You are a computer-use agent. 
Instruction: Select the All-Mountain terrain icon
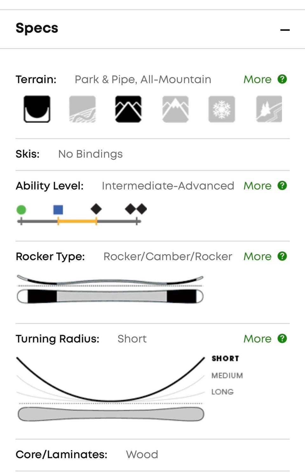(x=128, y=109)
